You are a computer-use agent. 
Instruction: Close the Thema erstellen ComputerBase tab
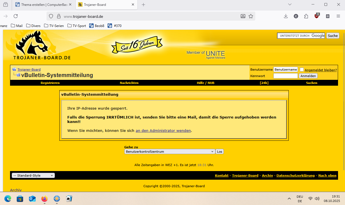point(70,4)
